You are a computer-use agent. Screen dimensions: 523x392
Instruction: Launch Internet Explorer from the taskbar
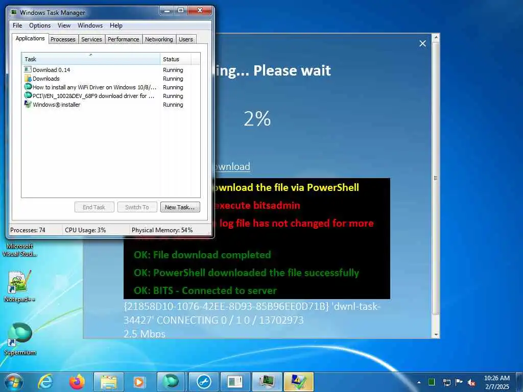(x=45, y=382)
